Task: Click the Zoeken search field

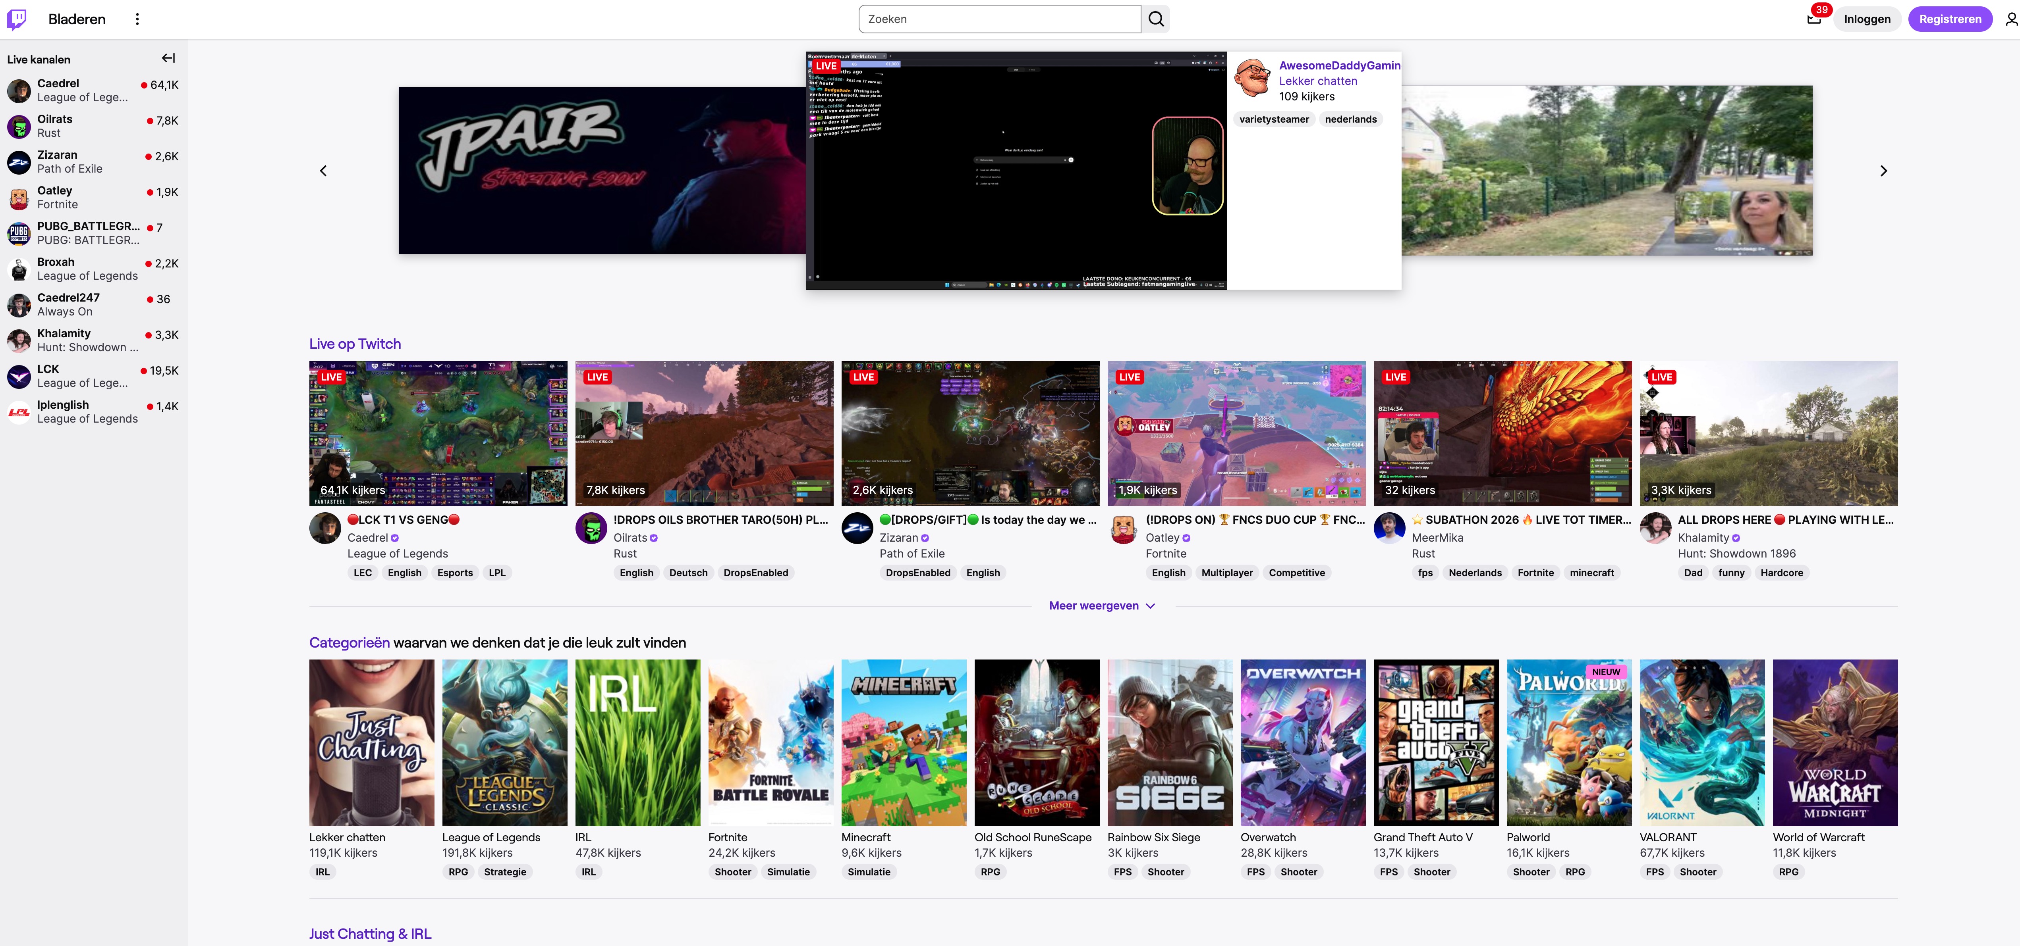Action: tap(1000, 19)
